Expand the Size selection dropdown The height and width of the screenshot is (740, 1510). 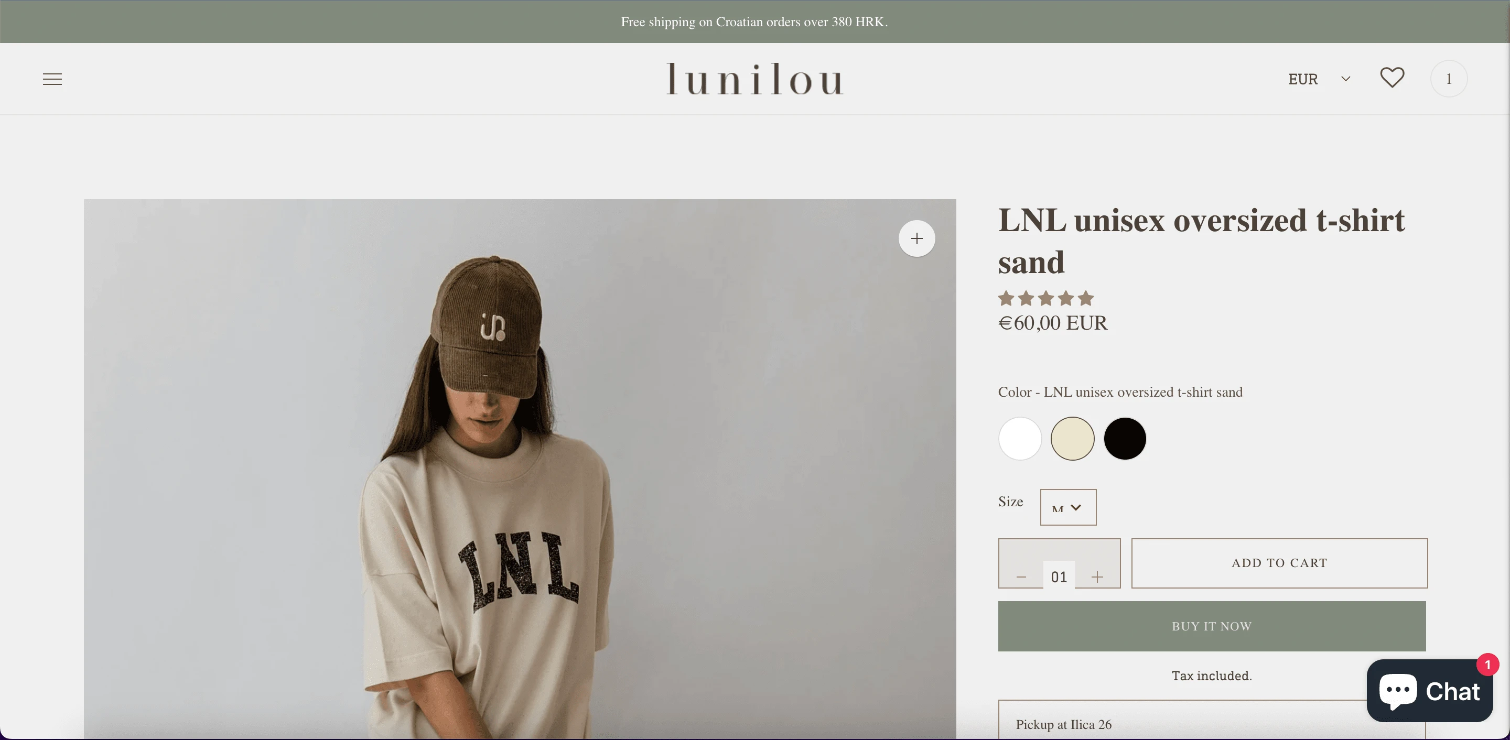(x=1068, y=507)
